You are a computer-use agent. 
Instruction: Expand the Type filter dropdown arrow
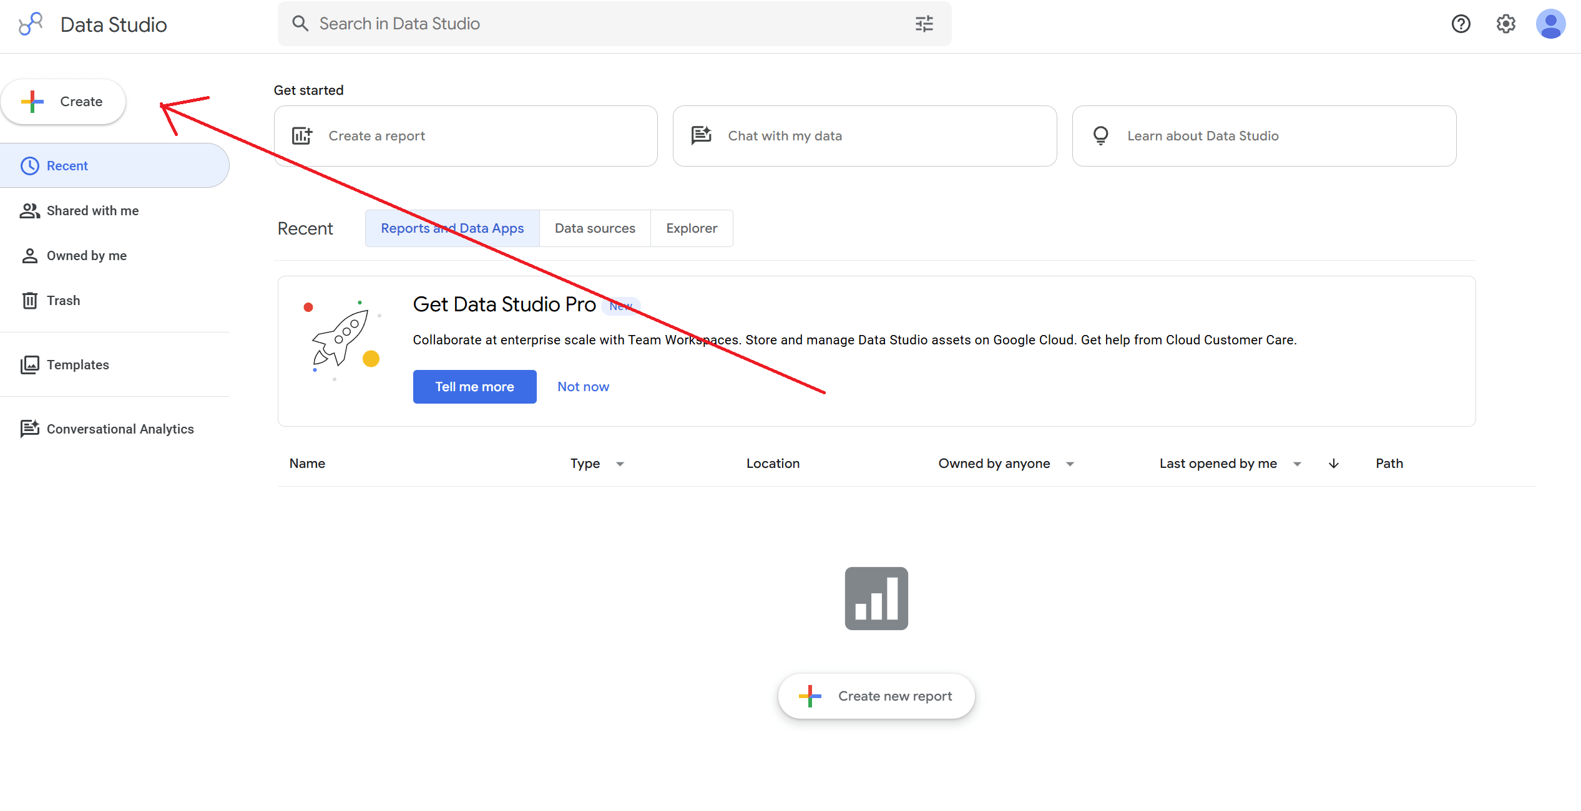620,464
